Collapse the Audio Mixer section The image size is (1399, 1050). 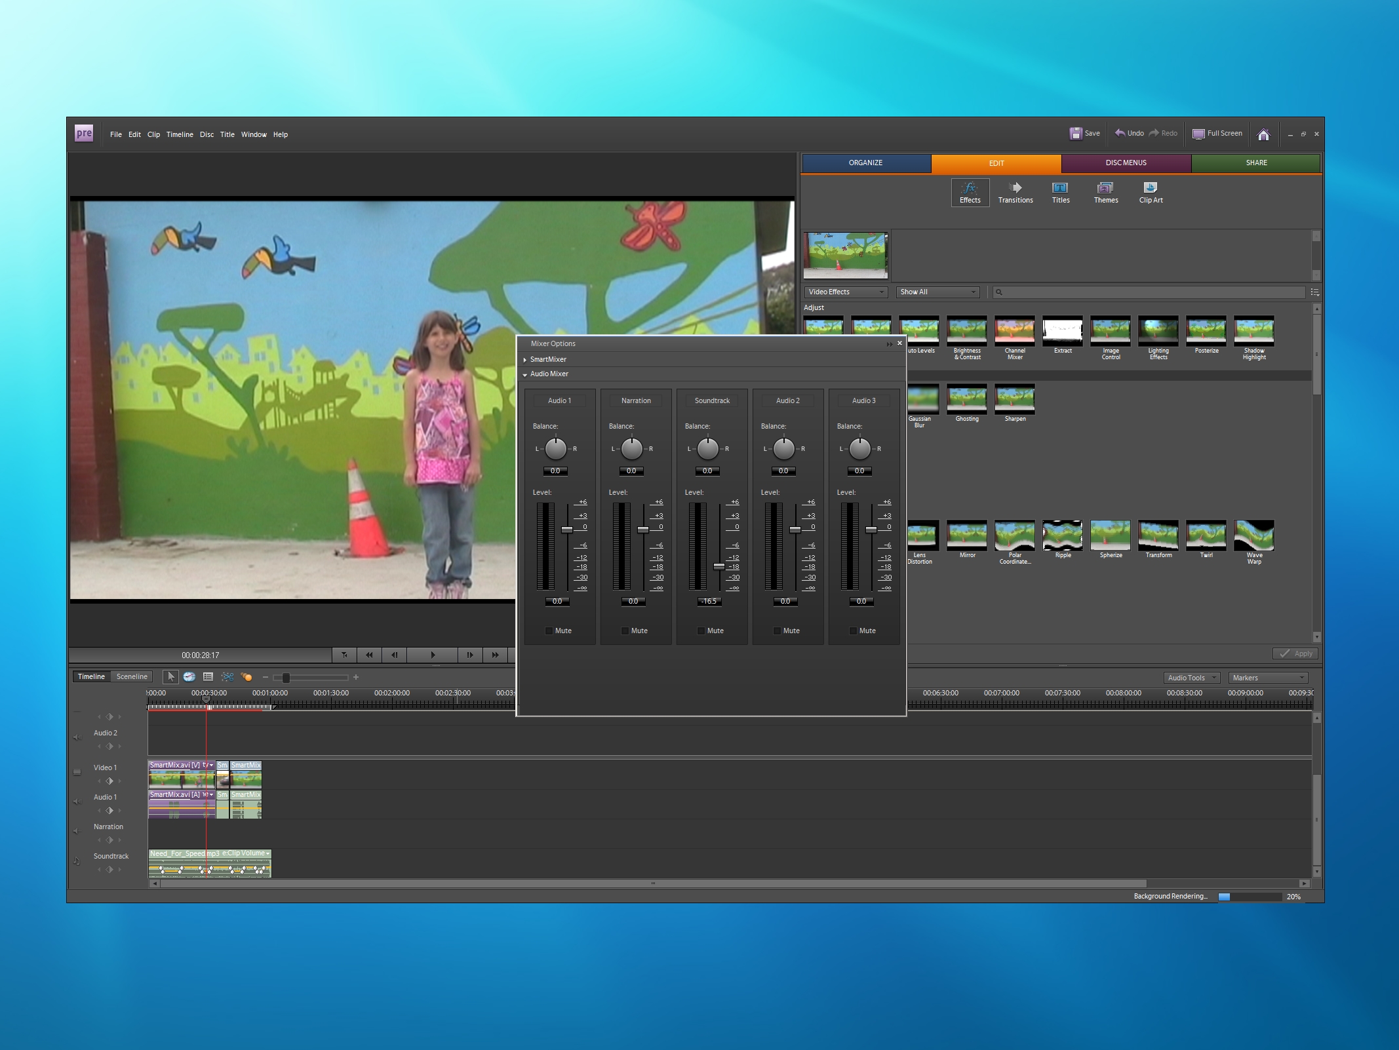pyautogui.click(x=525, y=374)
